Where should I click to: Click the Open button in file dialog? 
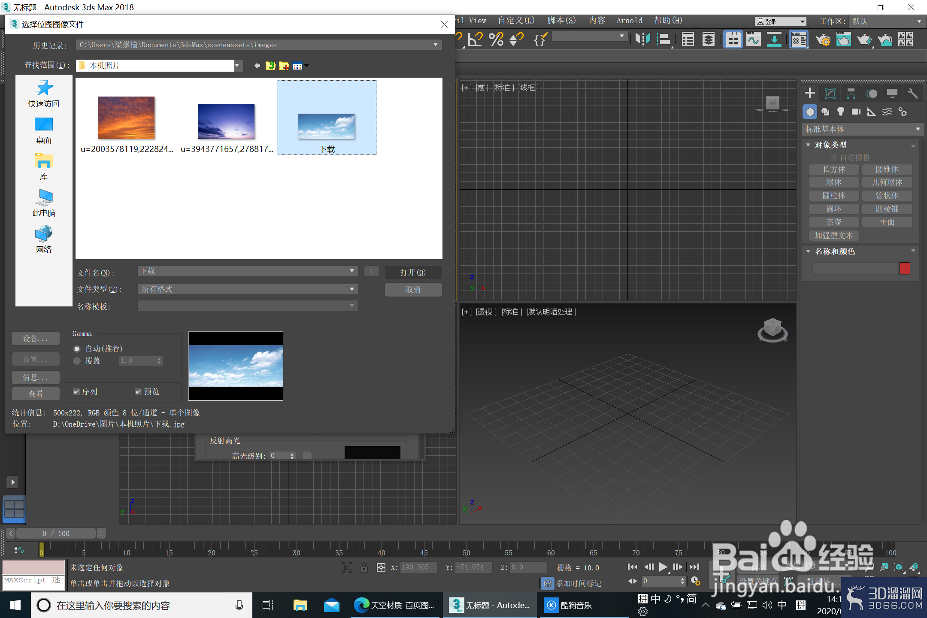(413, 273)
